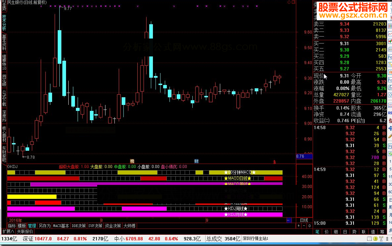The height and width of the screenshot is (246, 392).
Task: Select the 细 tab under trade list
Action: point(336,232)
